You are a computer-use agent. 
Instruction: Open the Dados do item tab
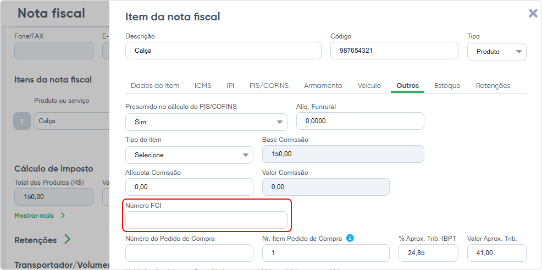pyautogui.click(x=155, y=85)
